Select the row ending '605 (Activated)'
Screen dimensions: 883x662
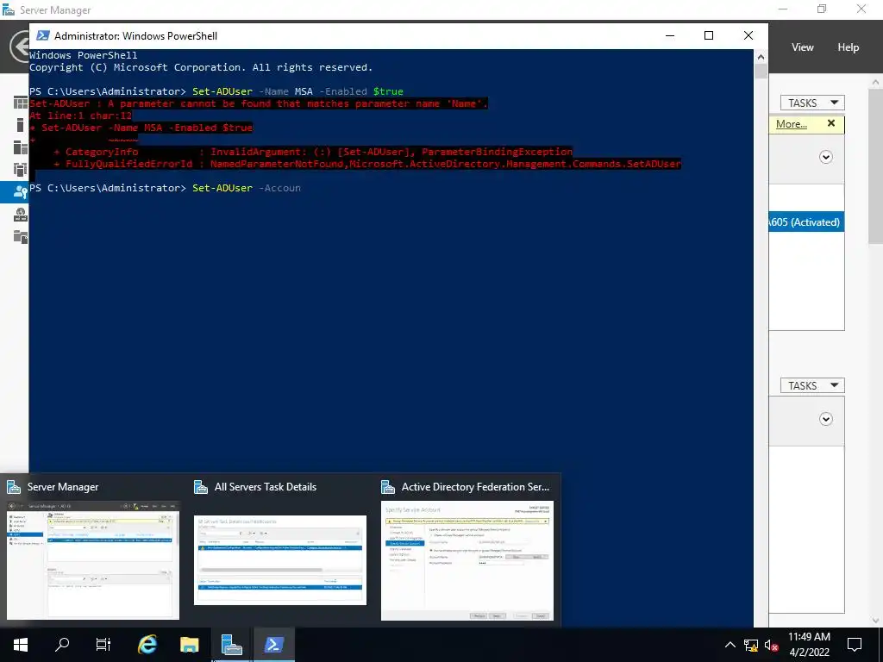pyautogui.click(x=806, y=222)
